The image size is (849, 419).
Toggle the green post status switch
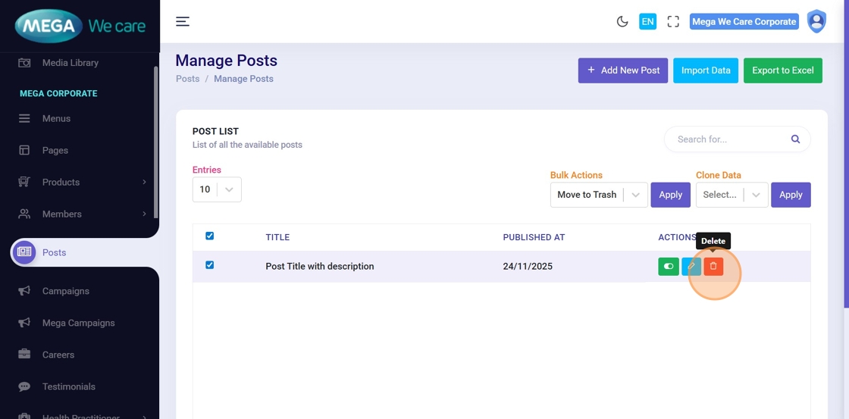click(669, 267)
